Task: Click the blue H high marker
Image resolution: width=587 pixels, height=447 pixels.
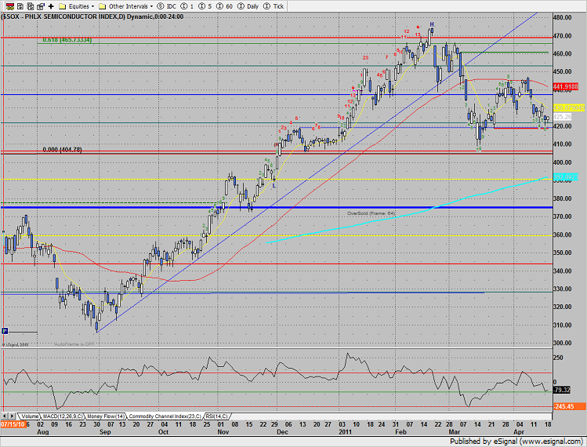Action: pyautogui.click(x=432, y=25)
